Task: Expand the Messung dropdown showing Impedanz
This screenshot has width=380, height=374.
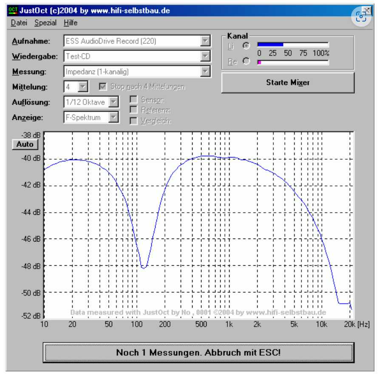Action: (x=205, y=71)
